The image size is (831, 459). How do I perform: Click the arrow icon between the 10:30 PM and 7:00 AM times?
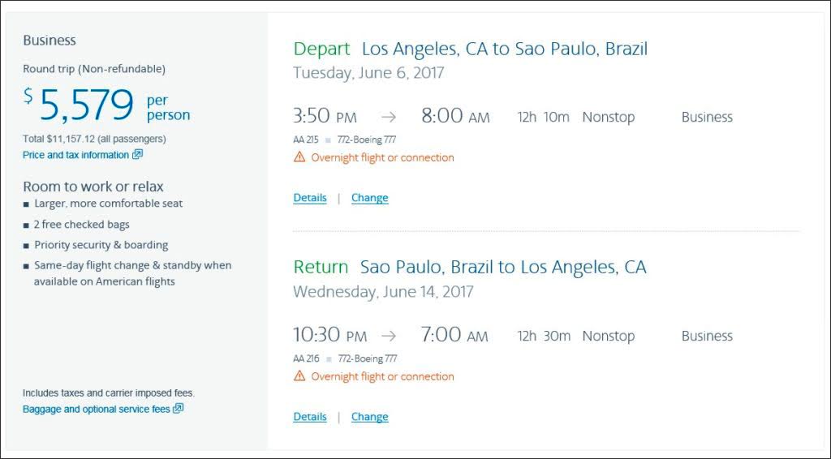tap(389, 337)
